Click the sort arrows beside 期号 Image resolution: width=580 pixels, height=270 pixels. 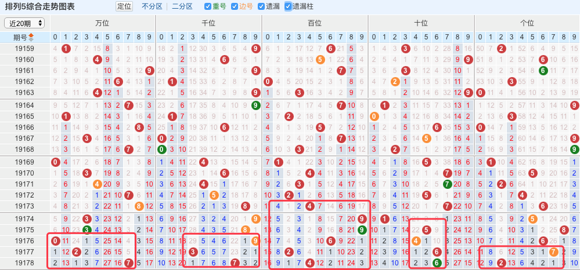click(x=31, y=37)
